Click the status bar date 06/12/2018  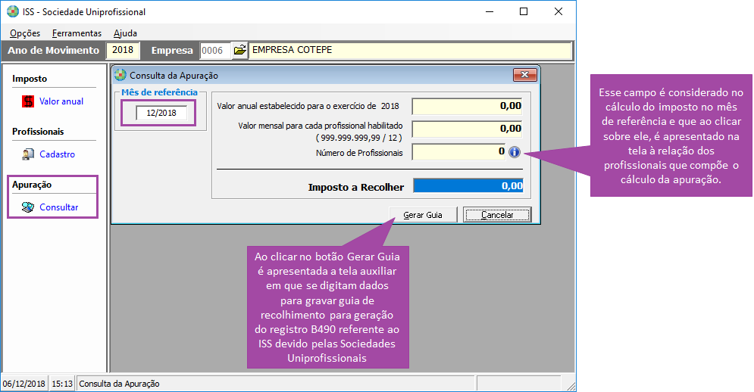[x=24, y=384]
